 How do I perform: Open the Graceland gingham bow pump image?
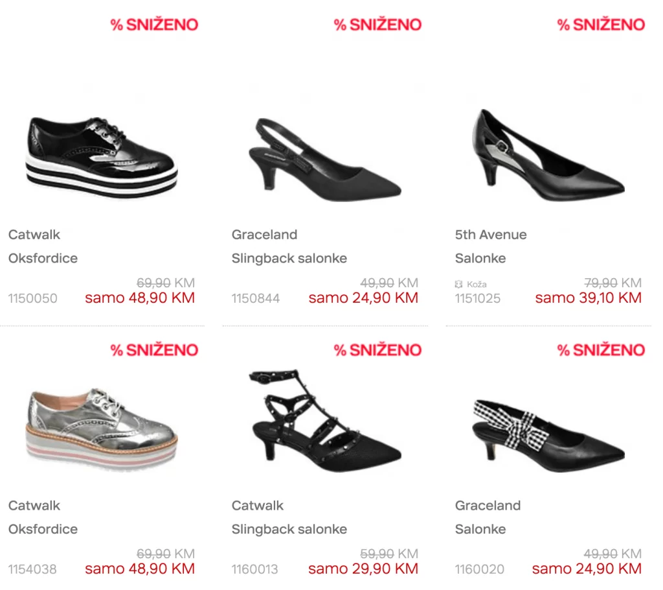(x=548, y=436)
